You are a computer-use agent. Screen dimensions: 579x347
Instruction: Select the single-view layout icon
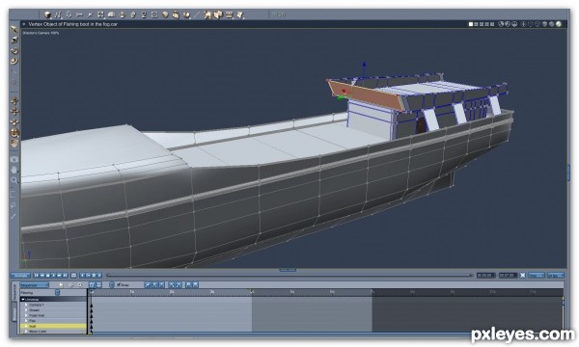[x=471, y=24]
